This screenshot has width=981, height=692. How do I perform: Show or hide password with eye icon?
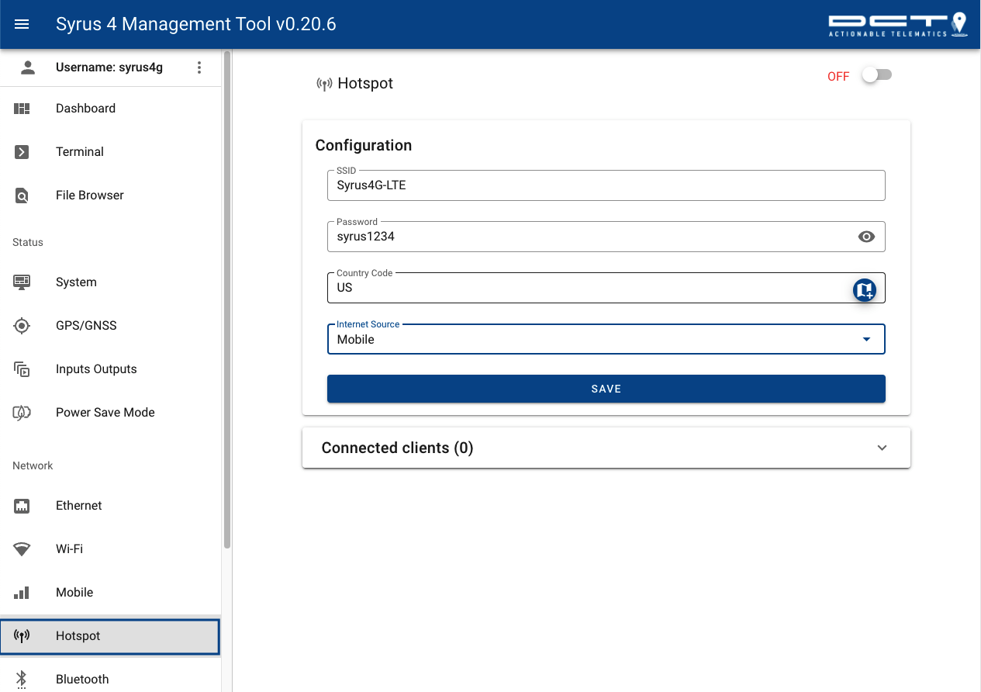tap(866, 237)
